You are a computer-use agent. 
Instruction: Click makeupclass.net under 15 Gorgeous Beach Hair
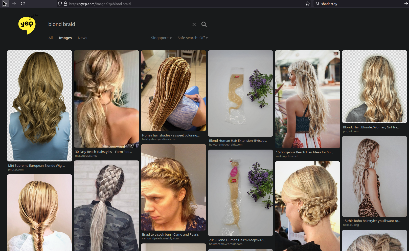(x=287, y=156)
